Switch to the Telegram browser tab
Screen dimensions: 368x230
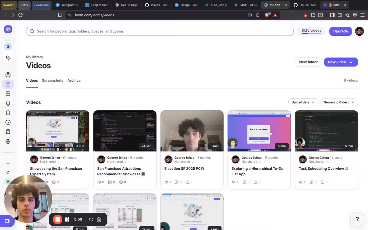tap(68, 5)
